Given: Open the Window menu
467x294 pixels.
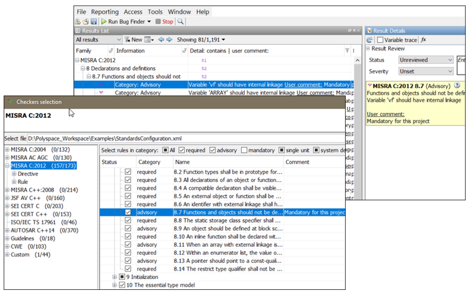Looking at the screenshot, I should [x=179, y=12].
